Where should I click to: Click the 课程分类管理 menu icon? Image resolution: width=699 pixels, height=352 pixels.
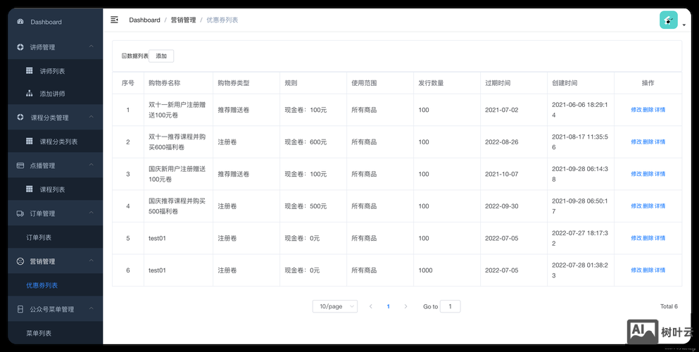pos(20,117)
